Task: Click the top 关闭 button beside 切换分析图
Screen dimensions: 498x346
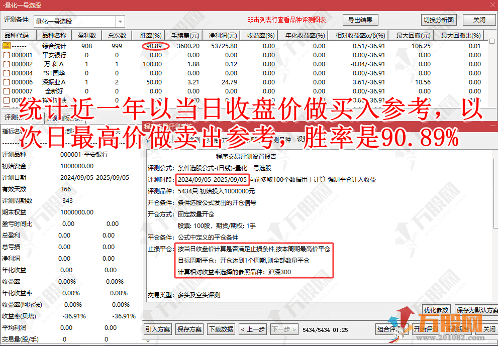Action: [x=479, y=20]
